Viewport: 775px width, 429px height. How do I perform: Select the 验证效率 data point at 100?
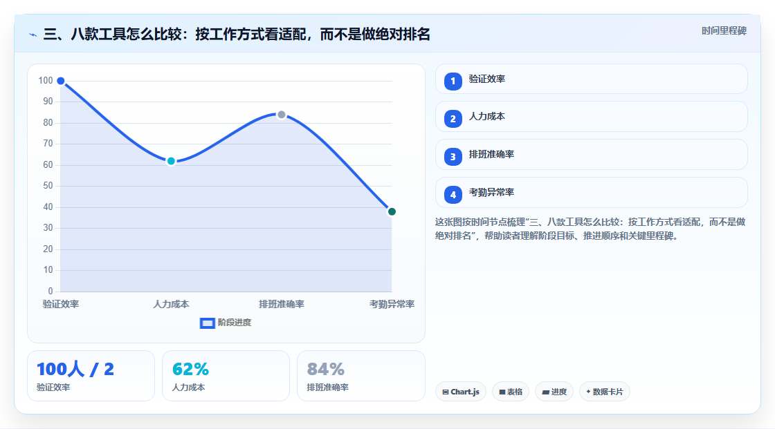(x=61, y=81)
